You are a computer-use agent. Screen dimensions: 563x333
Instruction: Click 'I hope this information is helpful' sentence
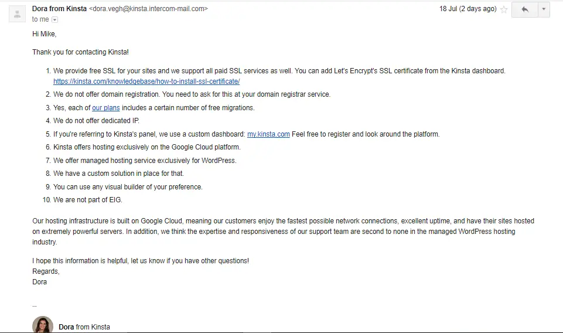[141, 261]
